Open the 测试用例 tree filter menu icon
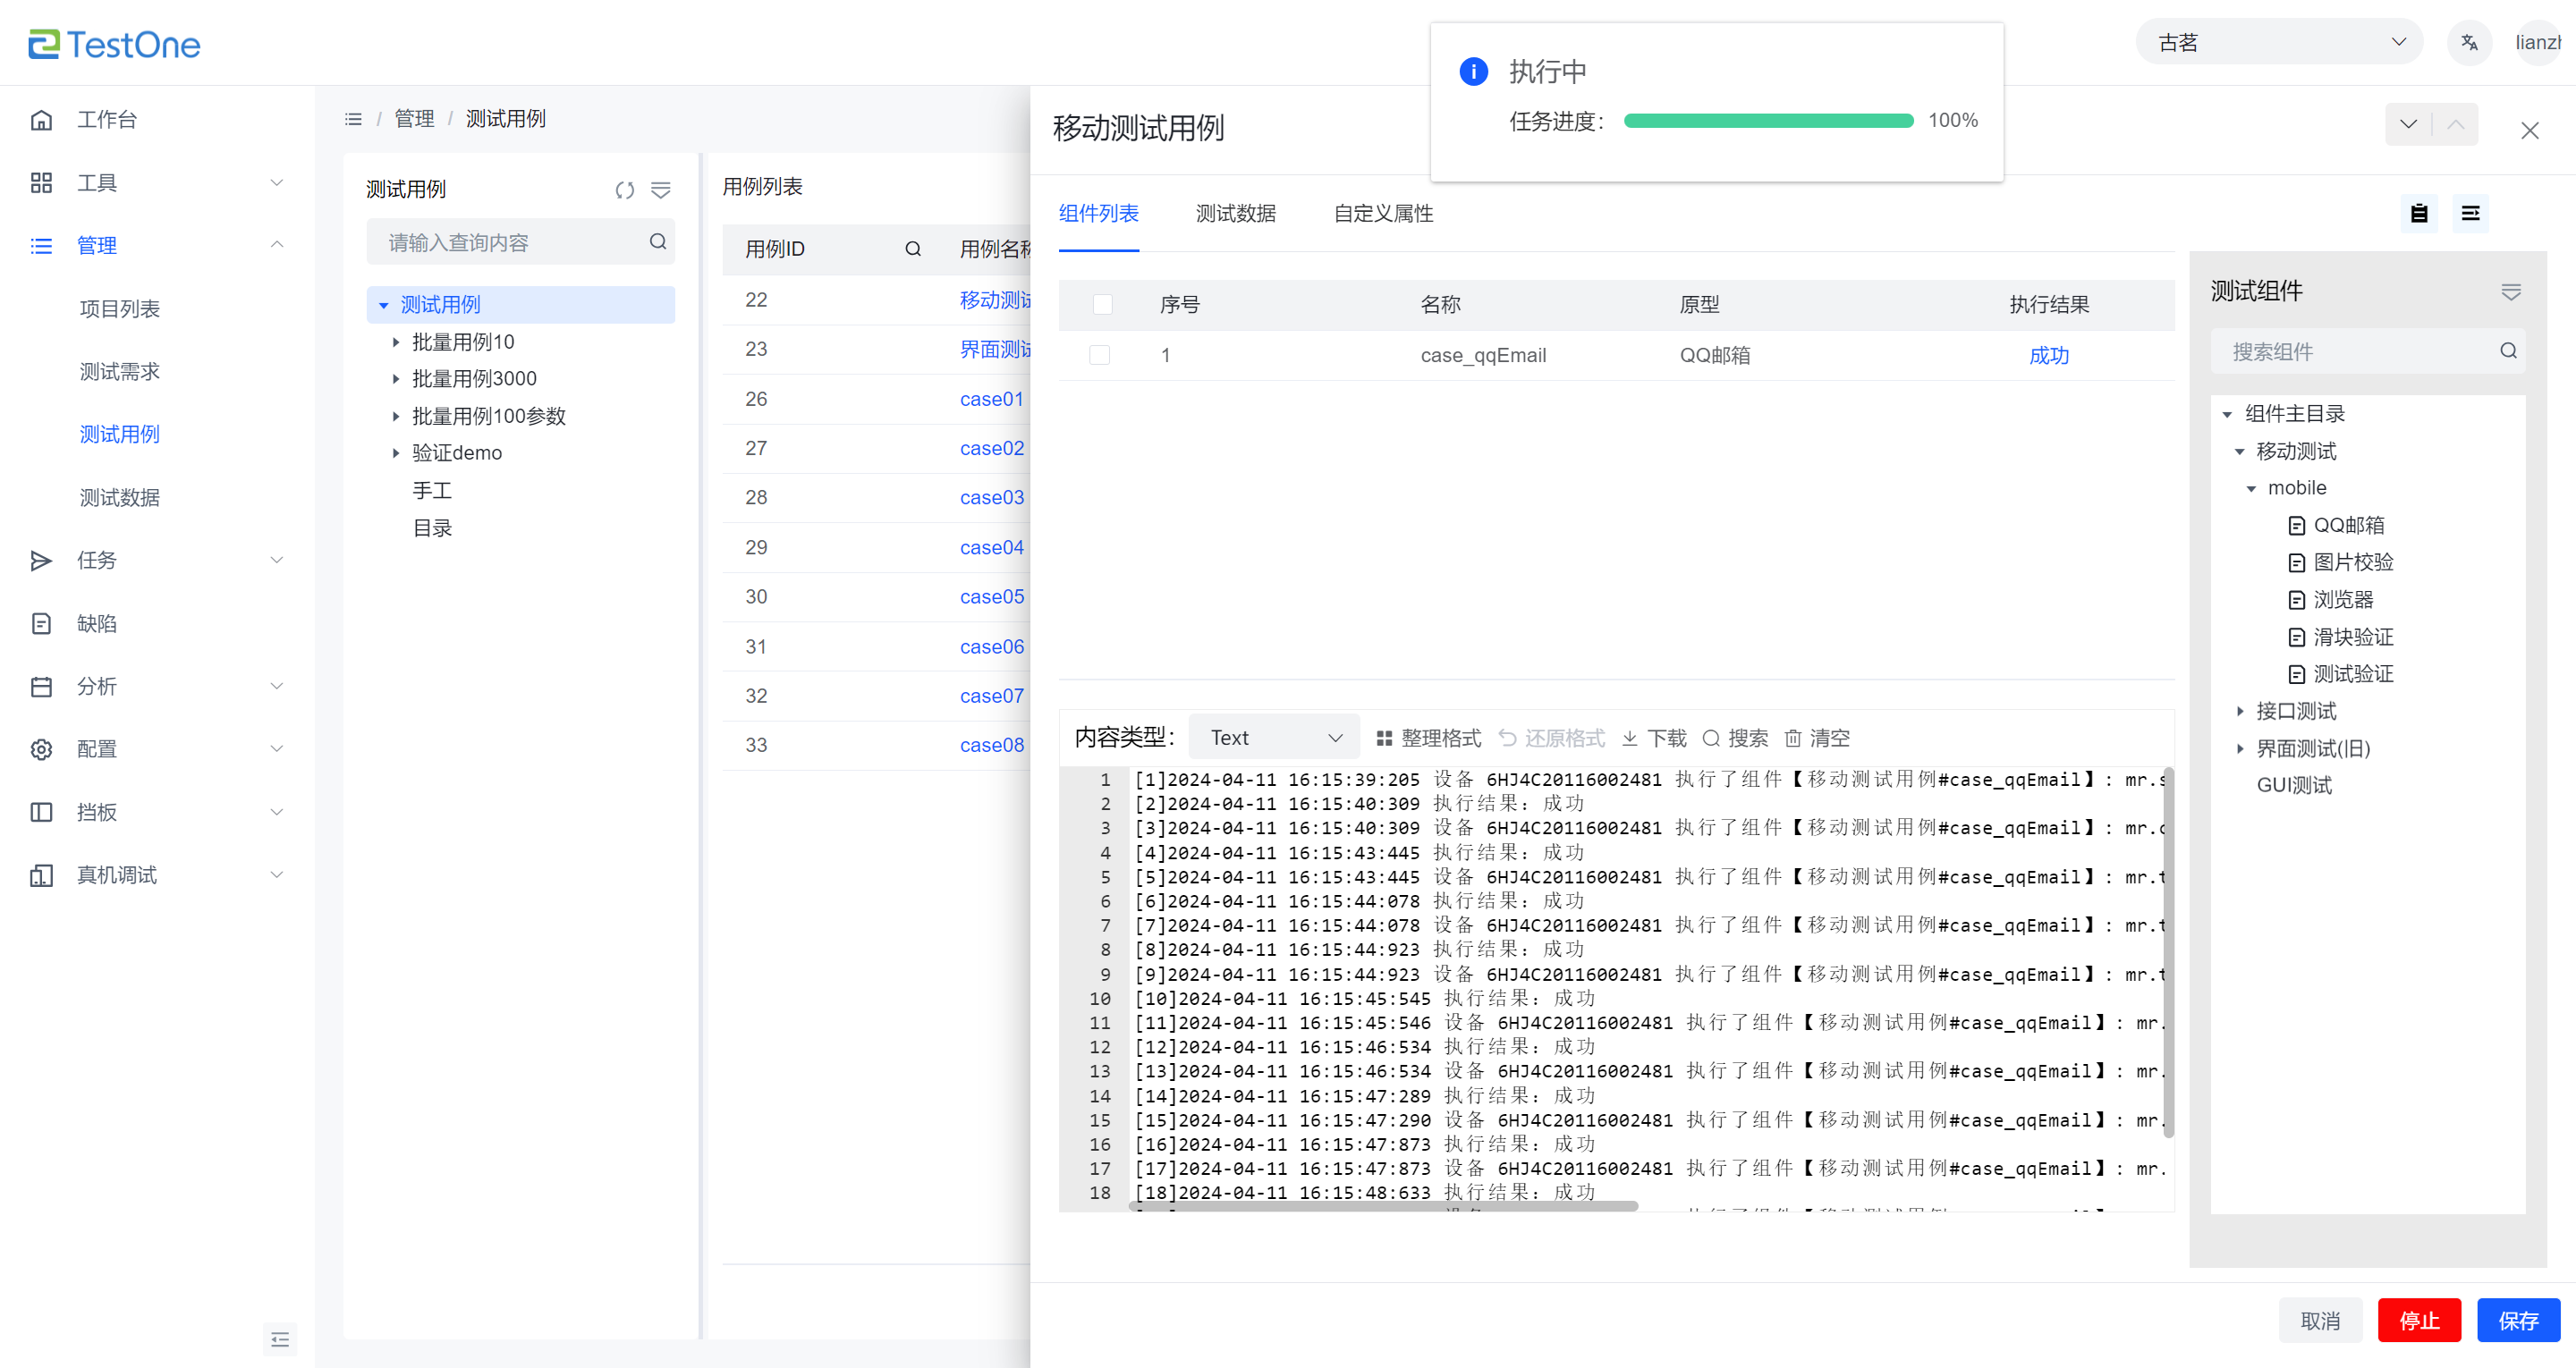Screen dimensions: 2576x1368 point(661,190)
